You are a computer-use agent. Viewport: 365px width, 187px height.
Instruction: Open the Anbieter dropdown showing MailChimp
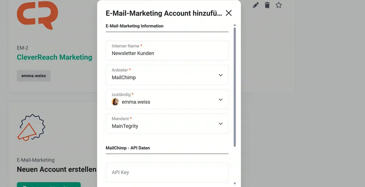point(167,75)
